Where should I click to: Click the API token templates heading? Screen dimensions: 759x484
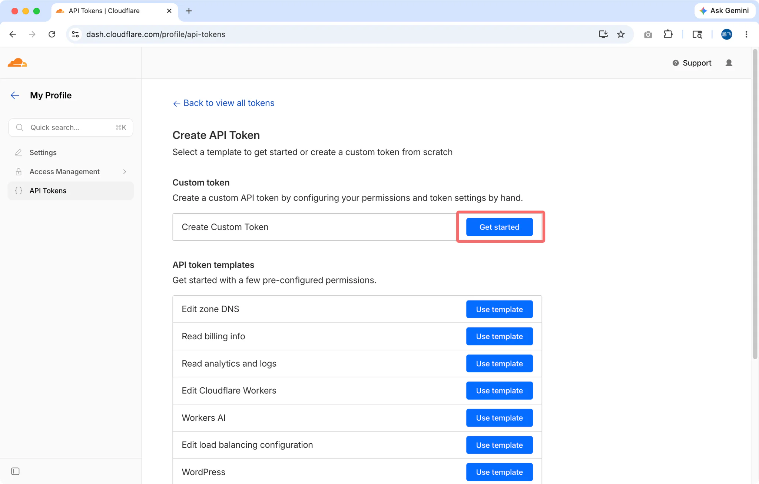[213, 265]
